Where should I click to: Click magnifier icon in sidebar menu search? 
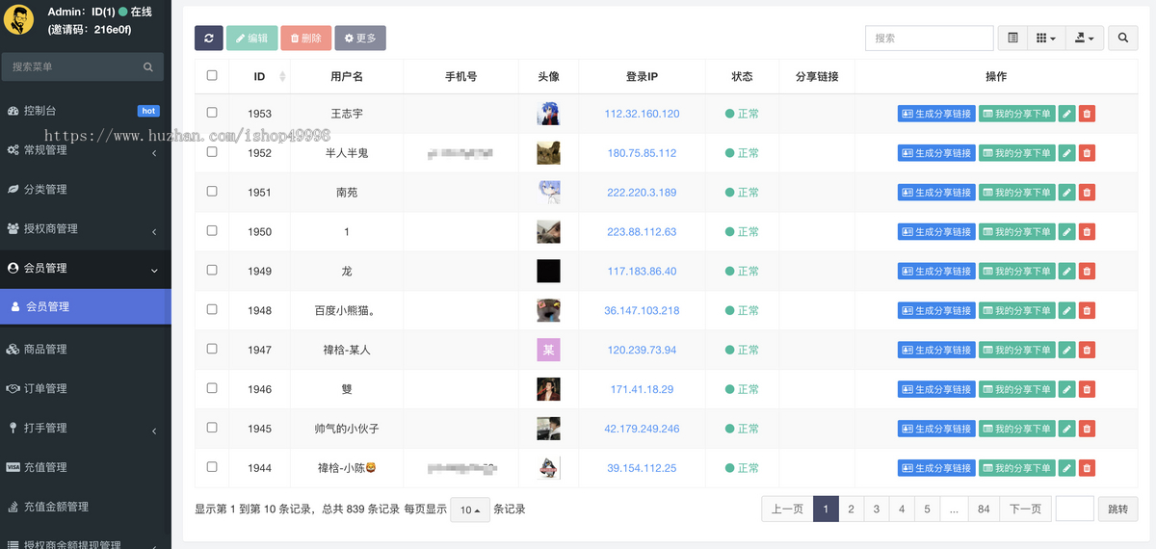[x=148, y=67]
